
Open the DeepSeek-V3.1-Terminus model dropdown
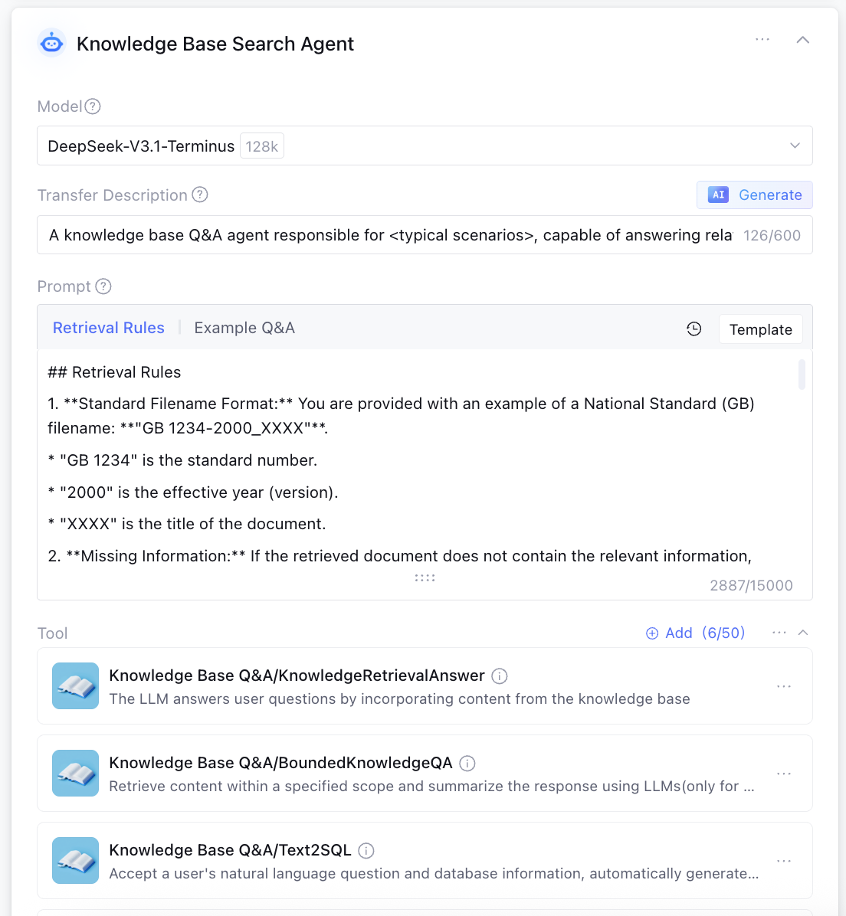(x=795, y=146)
